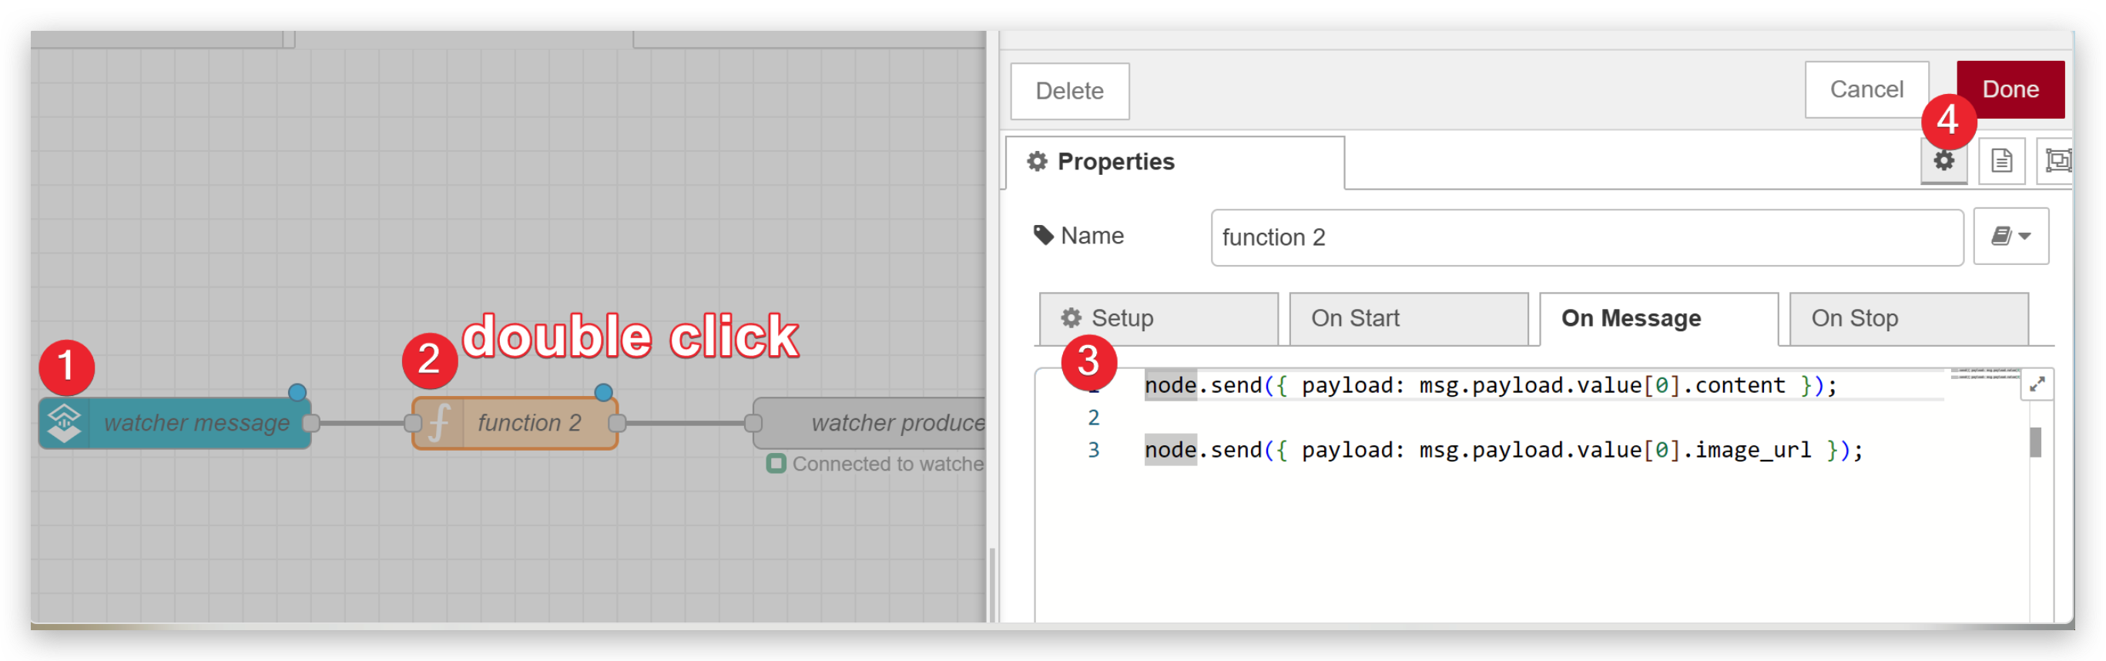Expand the code editor to fullscreen
This screenshot has height=661, width=2106.
pos(2037,384)
